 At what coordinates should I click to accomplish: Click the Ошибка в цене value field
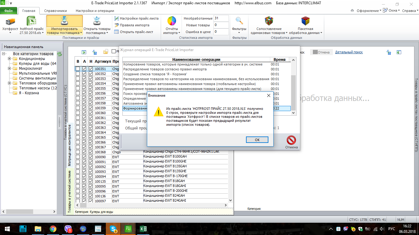click(x=221, y=32)
